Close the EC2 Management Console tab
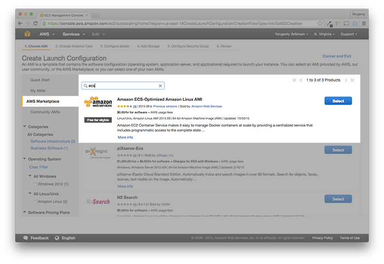 coord(87,15)
